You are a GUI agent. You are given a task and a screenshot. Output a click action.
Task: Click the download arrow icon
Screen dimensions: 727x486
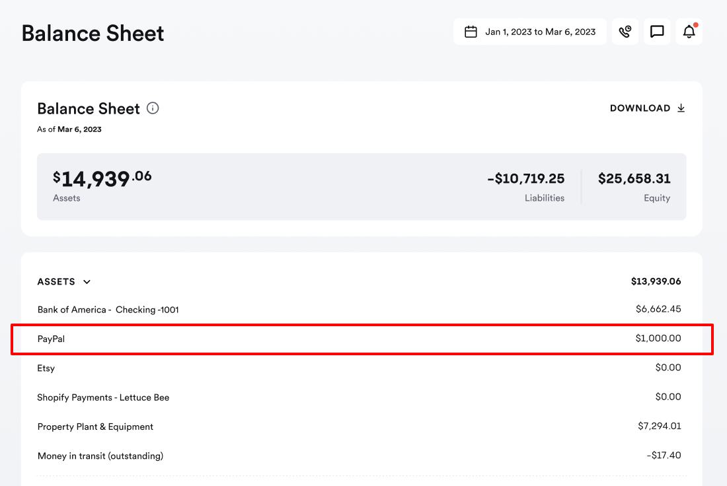click(x=680, y=108)
